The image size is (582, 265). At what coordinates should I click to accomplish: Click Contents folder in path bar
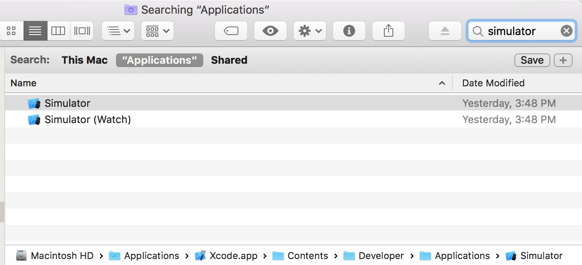[308, 256]
